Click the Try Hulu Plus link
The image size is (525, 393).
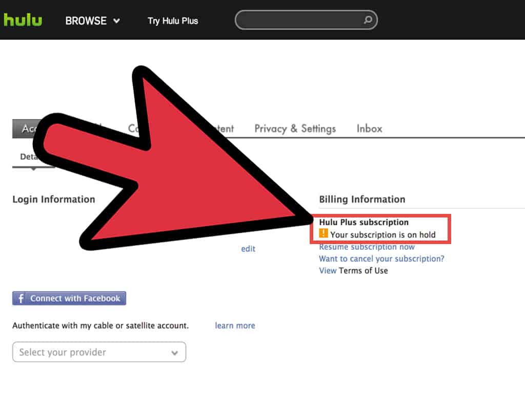click(x=173, y=20)
